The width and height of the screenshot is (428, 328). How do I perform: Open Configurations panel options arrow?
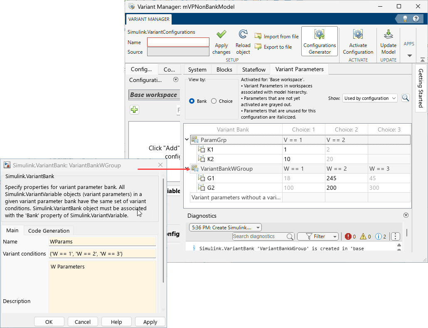click(176, 80)
